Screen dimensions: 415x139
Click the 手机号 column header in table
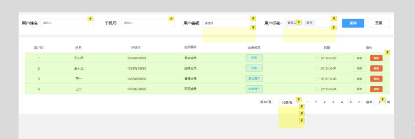click(136, 47)
